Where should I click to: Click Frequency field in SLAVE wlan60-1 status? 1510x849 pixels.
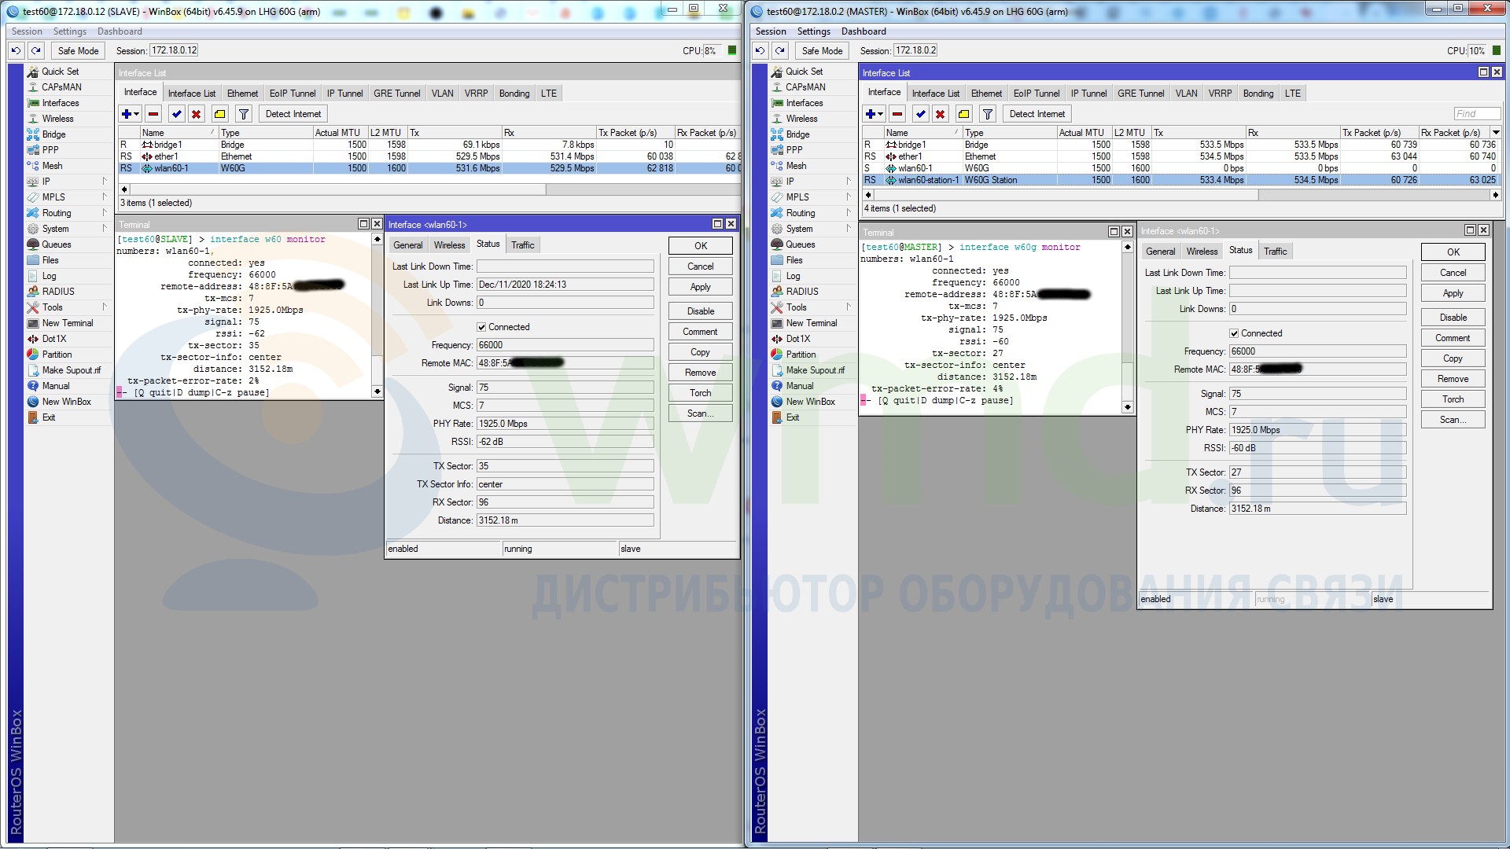(x=565, y=345)
